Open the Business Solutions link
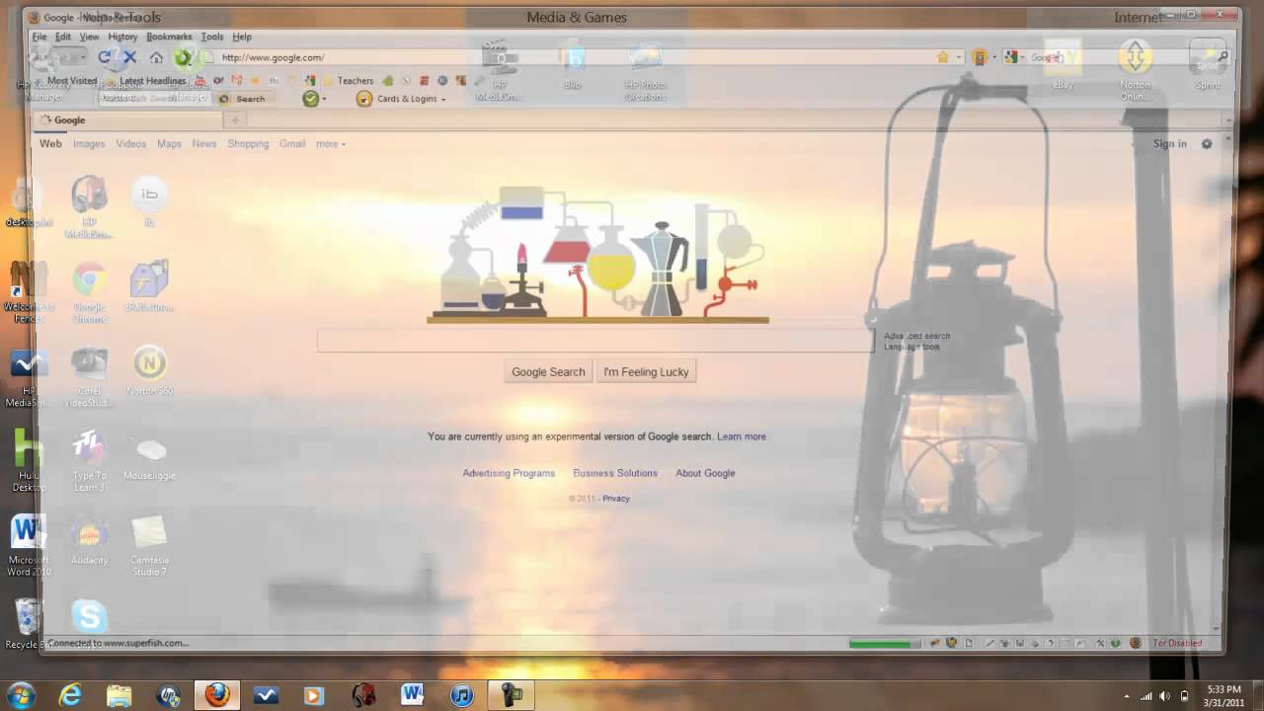This screenshot has width=1264, height=711. click(x=615, y=473)
